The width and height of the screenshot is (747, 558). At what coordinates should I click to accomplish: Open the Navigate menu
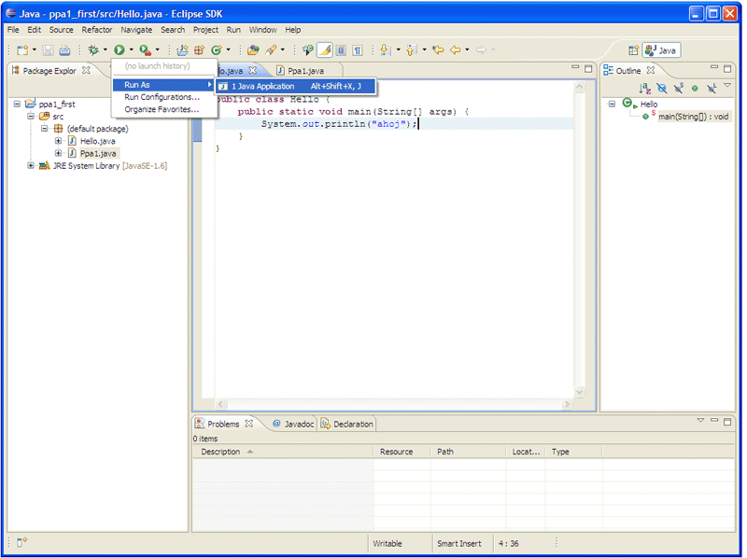pos(136,30)
